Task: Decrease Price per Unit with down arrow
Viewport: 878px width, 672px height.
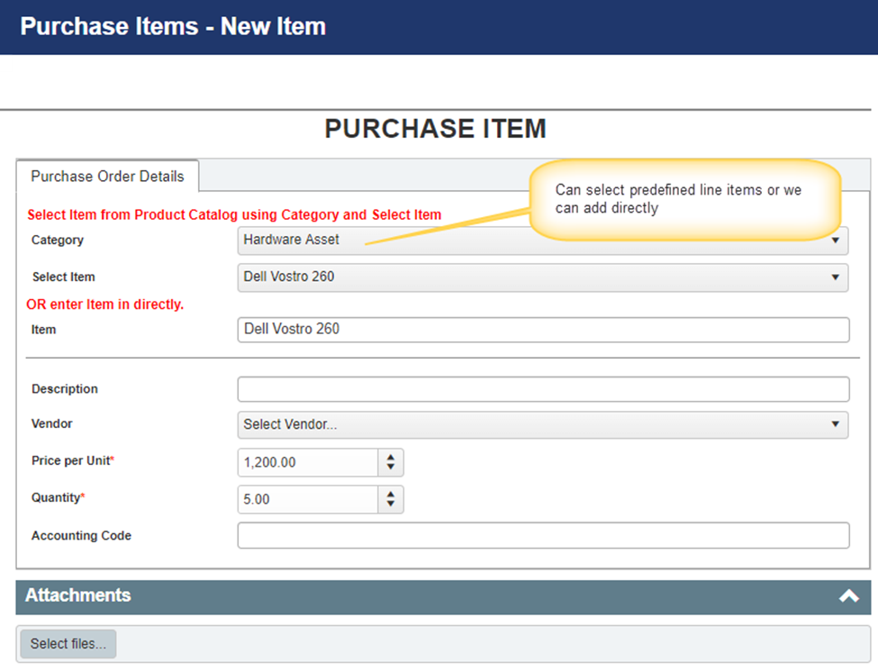Action: (390, 468)
